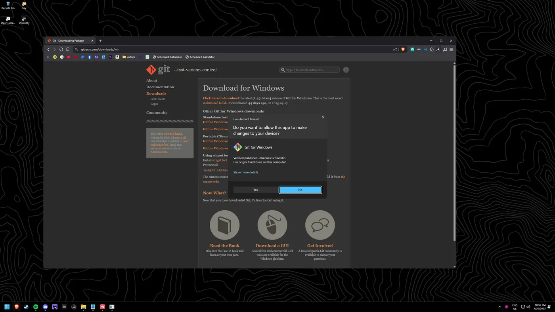Open the Documentation section link

(x=160, y=87)
